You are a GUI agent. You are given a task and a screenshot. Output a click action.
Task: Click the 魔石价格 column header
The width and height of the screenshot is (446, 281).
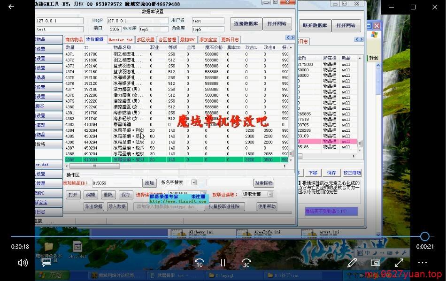[x=214, y=47]
